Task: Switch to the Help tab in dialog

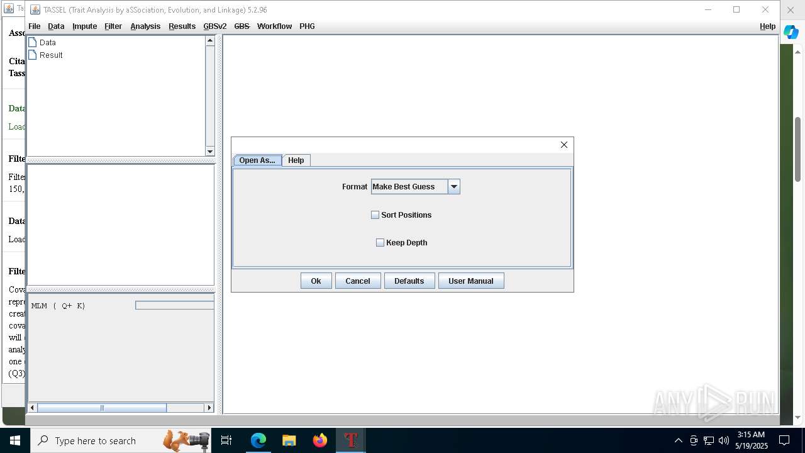Action: (x=296, y=160)
